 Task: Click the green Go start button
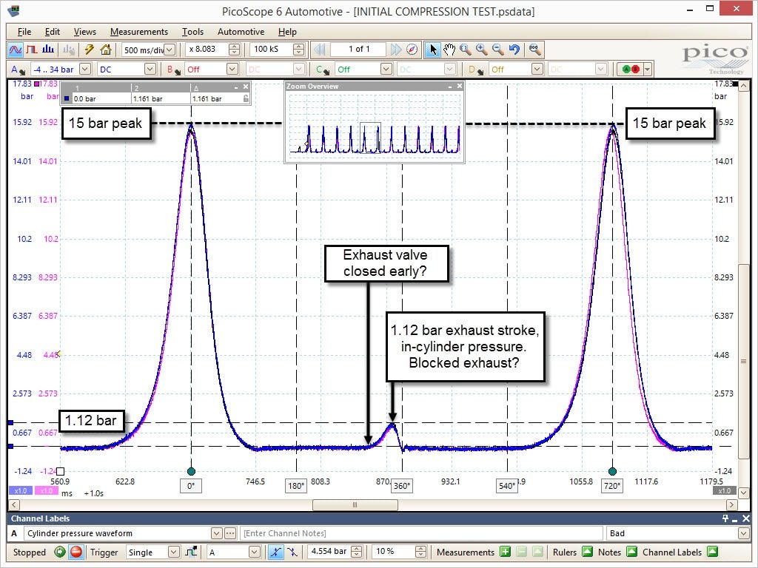(x=60, y=552)
